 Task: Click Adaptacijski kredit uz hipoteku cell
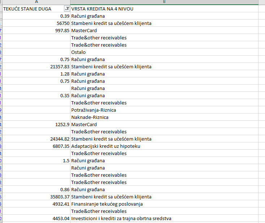pos(164,146)
